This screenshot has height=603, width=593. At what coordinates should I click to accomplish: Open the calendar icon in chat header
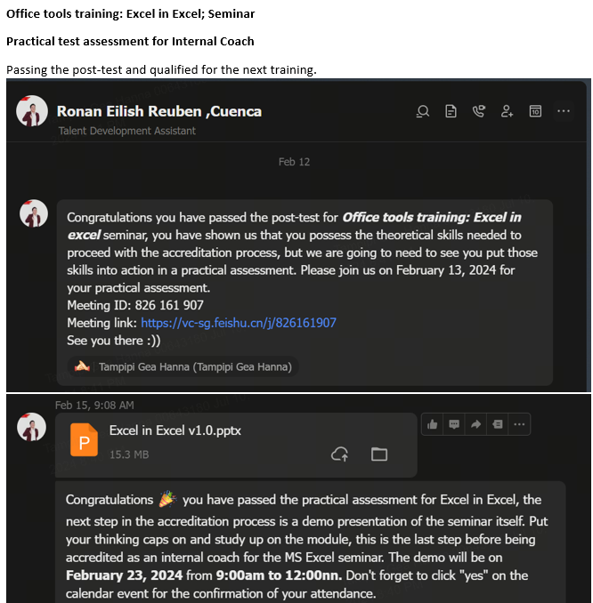535,111
